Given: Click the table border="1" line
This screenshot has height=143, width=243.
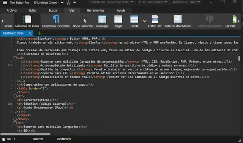Looking at the screenshot, I should pos(32,88).
